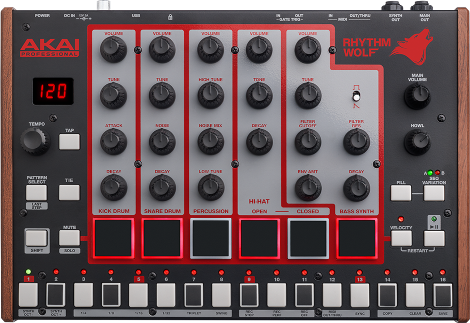This screenshot has width=470, height=323.
Task: Click step 15 Clear button
Action: tap(415, 295)
